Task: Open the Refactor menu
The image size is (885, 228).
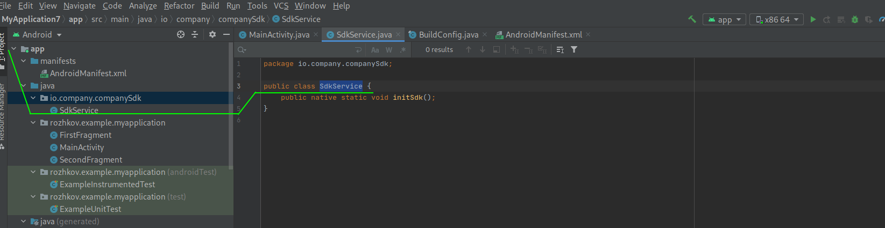Action: (179, 5)
